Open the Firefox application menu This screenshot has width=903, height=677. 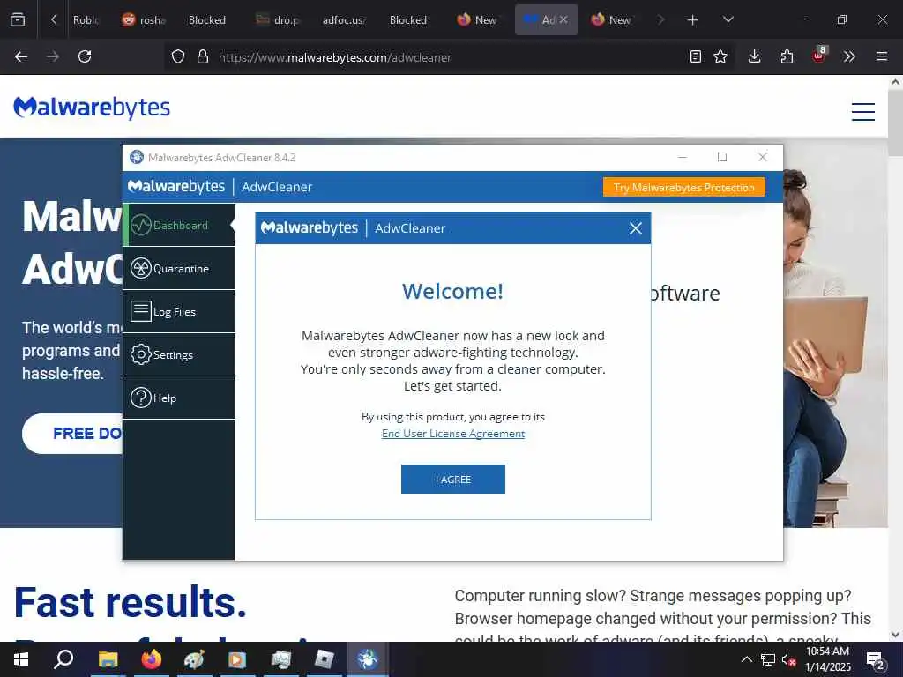(x=882, y=56)
